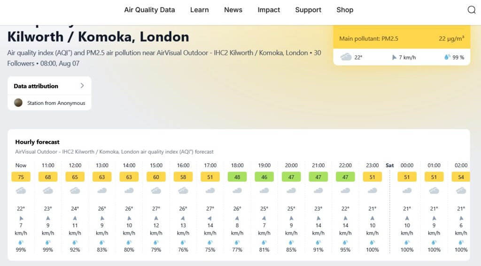Click the Anonymous station avatar icon
This screenshot has height=266, width=481.
[18, 103]
